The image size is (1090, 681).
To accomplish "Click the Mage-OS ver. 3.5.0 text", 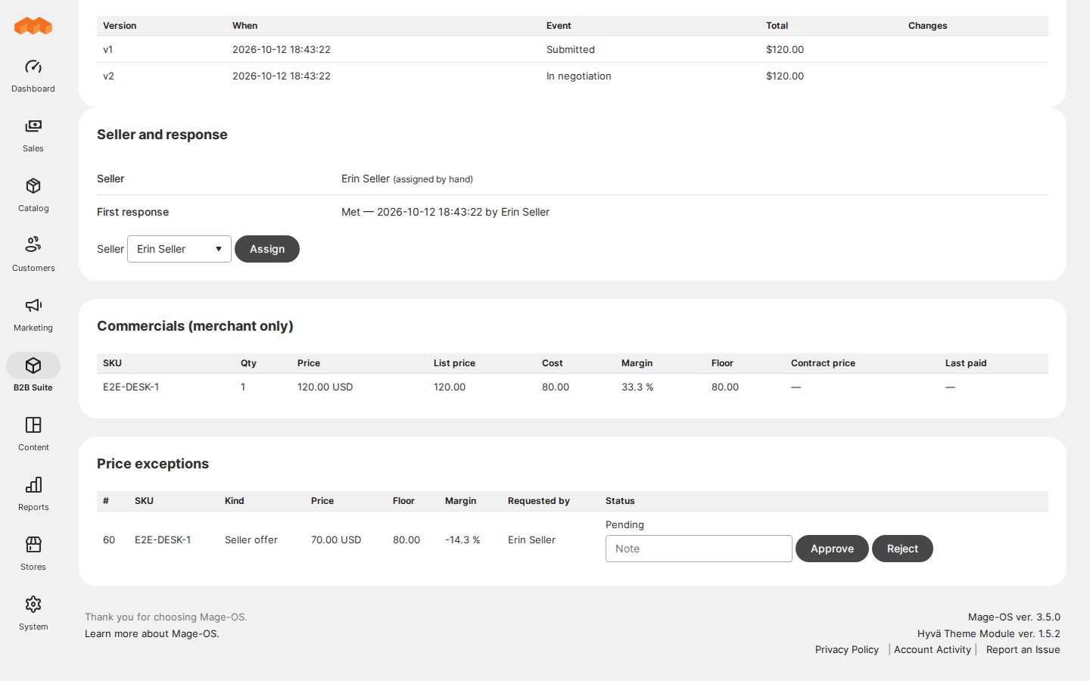I will click(x=1014, y=617).
